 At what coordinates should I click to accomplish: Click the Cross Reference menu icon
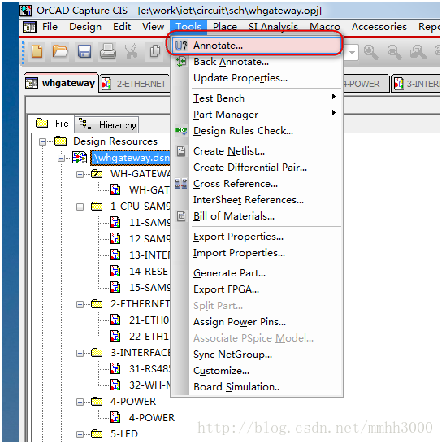(181, 184)
